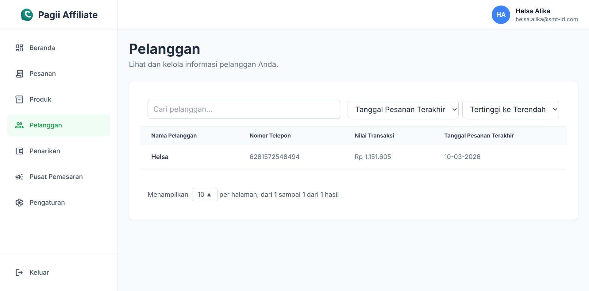The height and width of the screenshot is (291, 589).
Task: Click the Keluar logout icon
Action: tap(19, 272)
